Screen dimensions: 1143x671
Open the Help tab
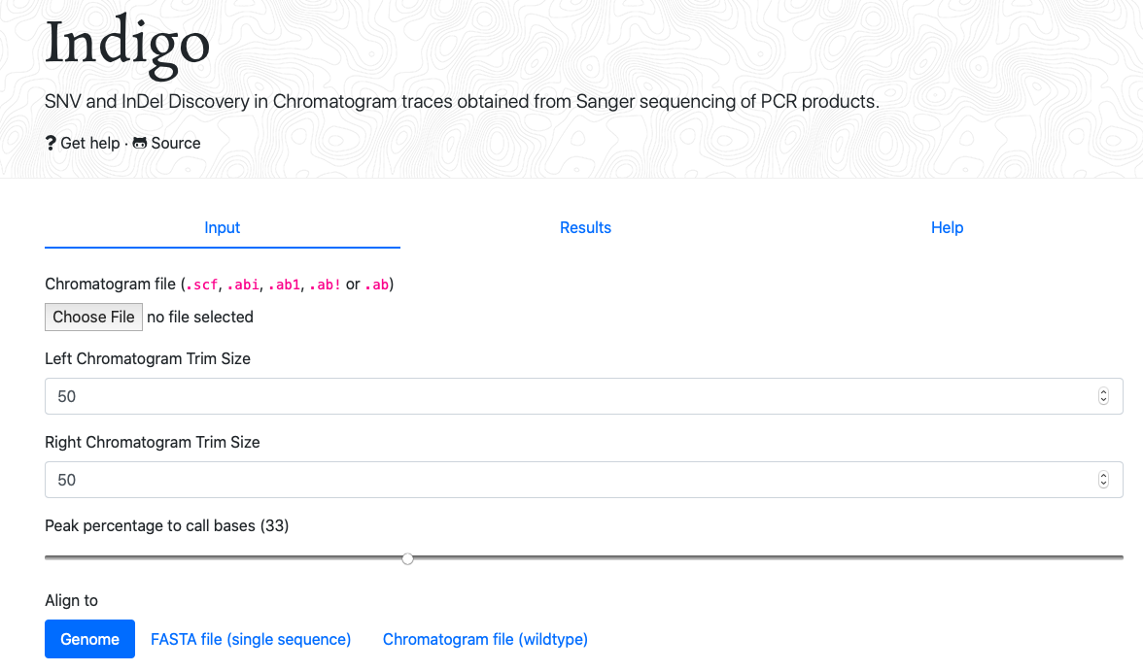pos(947,227)
